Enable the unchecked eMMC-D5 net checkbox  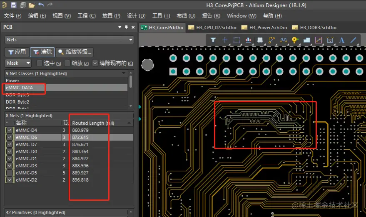tap(10, 173)
